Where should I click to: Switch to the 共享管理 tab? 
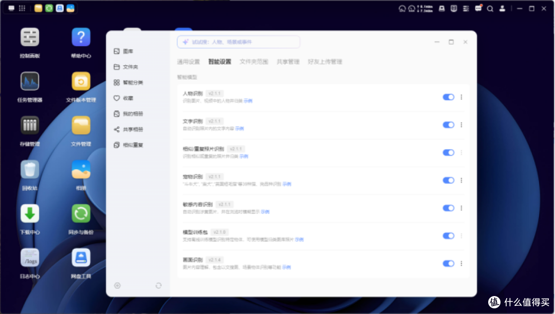coord(288,62)
